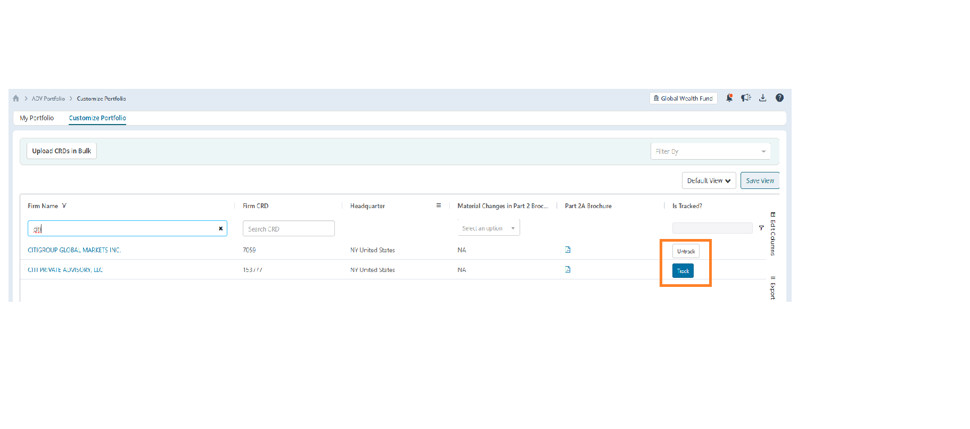Image resolution: width=970 pixels, height=429 pixels.
Task: Open announcements megaphone icon
Action: tap(746, 98)
